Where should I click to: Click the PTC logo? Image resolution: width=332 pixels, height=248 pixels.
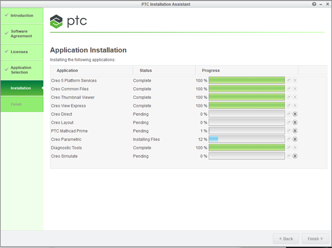click(69, 21)
